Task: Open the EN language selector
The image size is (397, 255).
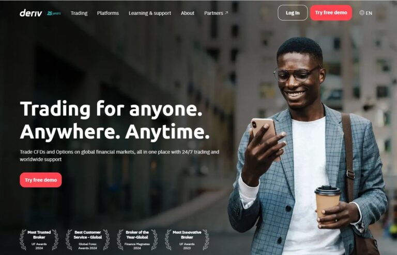Action: tap(365, 13)
